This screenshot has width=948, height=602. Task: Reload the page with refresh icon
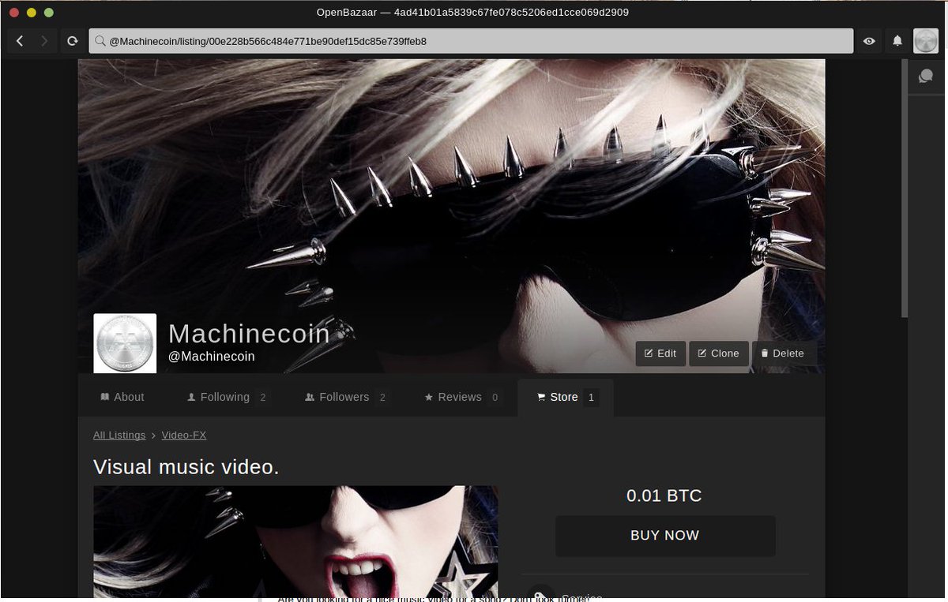point(72,41)
